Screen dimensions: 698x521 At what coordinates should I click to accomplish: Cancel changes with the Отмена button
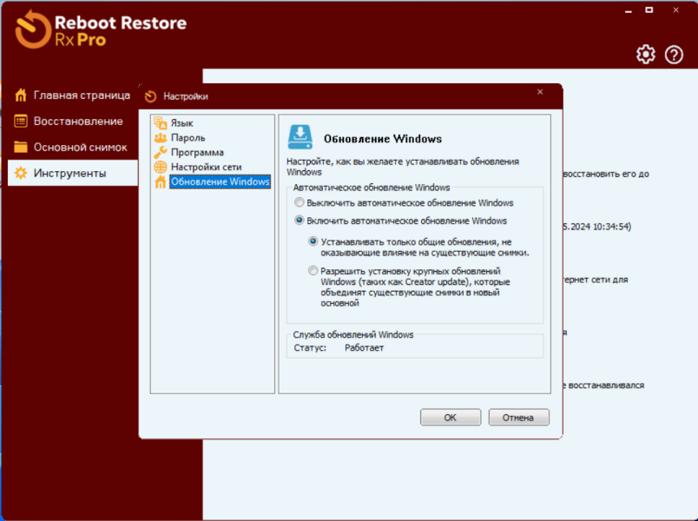[518, 418]
